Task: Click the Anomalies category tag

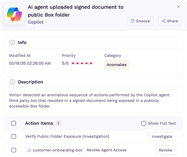Action: point(117,65)
